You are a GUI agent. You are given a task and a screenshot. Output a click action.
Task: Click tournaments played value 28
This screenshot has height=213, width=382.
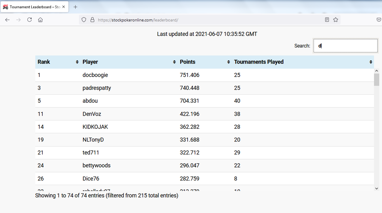237,127
